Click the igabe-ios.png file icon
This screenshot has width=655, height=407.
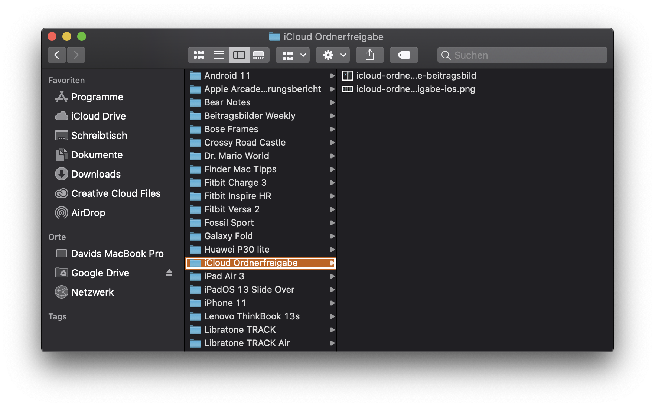(x=348, y=89)
